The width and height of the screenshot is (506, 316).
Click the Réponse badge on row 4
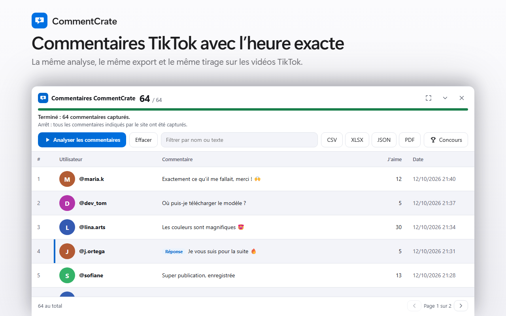[x=174, y=252]
